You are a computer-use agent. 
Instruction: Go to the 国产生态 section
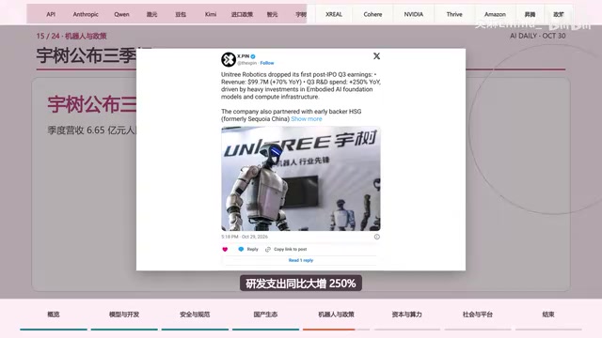coord(265,315)
